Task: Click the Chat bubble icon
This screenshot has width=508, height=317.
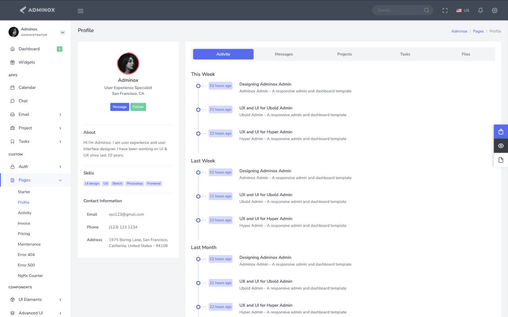Action: pyautogui.click(x=12, y=101)
